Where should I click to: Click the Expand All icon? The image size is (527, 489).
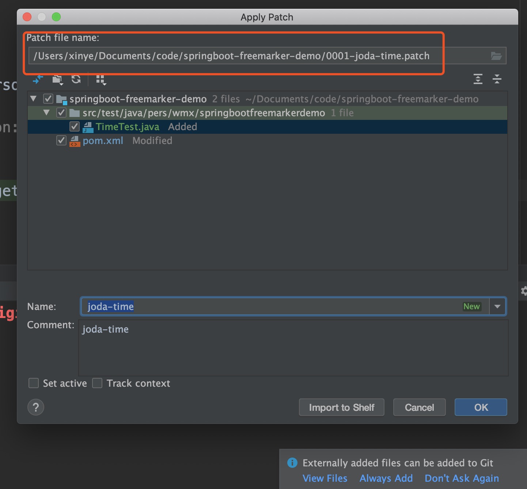pyautogui.click(x=478, y=79)
